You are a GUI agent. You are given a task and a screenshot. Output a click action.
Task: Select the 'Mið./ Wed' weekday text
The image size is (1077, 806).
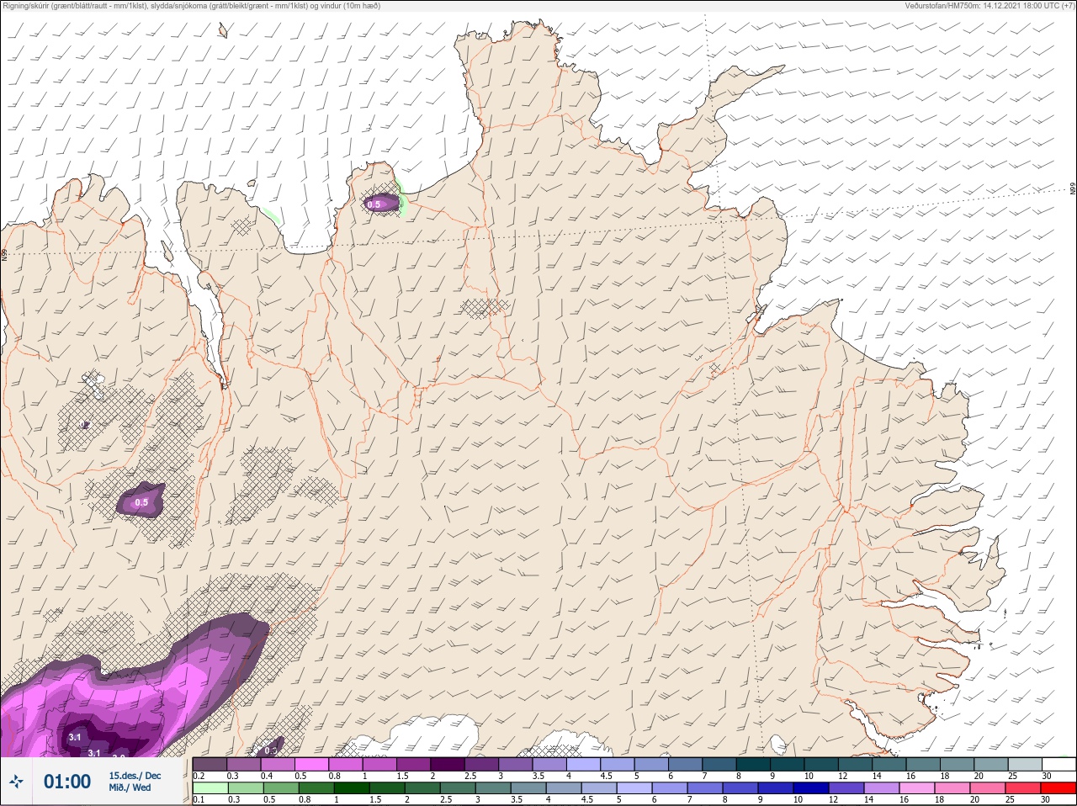(130, 787)
